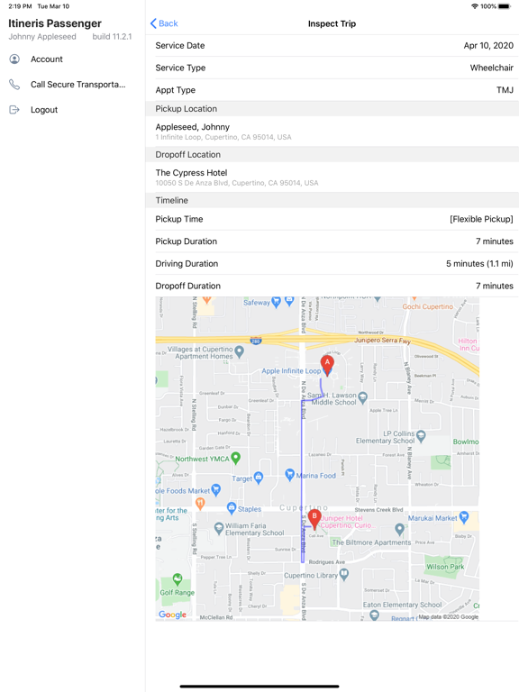Open pickup location Appleseed, Johnny row
519x692 pixels.
332,132
